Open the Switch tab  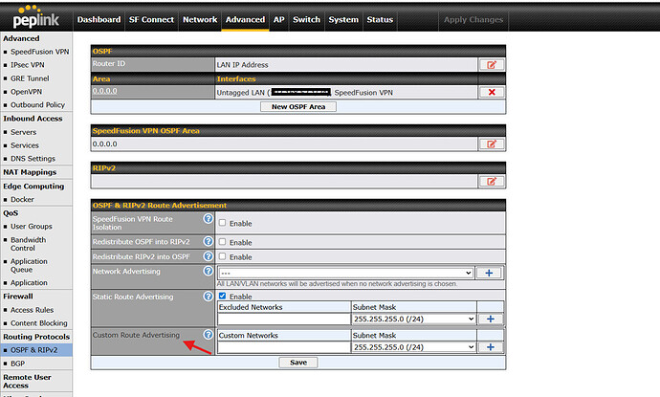point(306,19)
